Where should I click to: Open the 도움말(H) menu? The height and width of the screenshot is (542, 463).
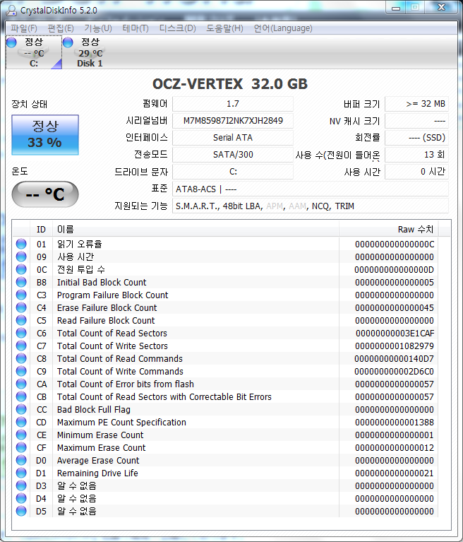coord(224,28)
